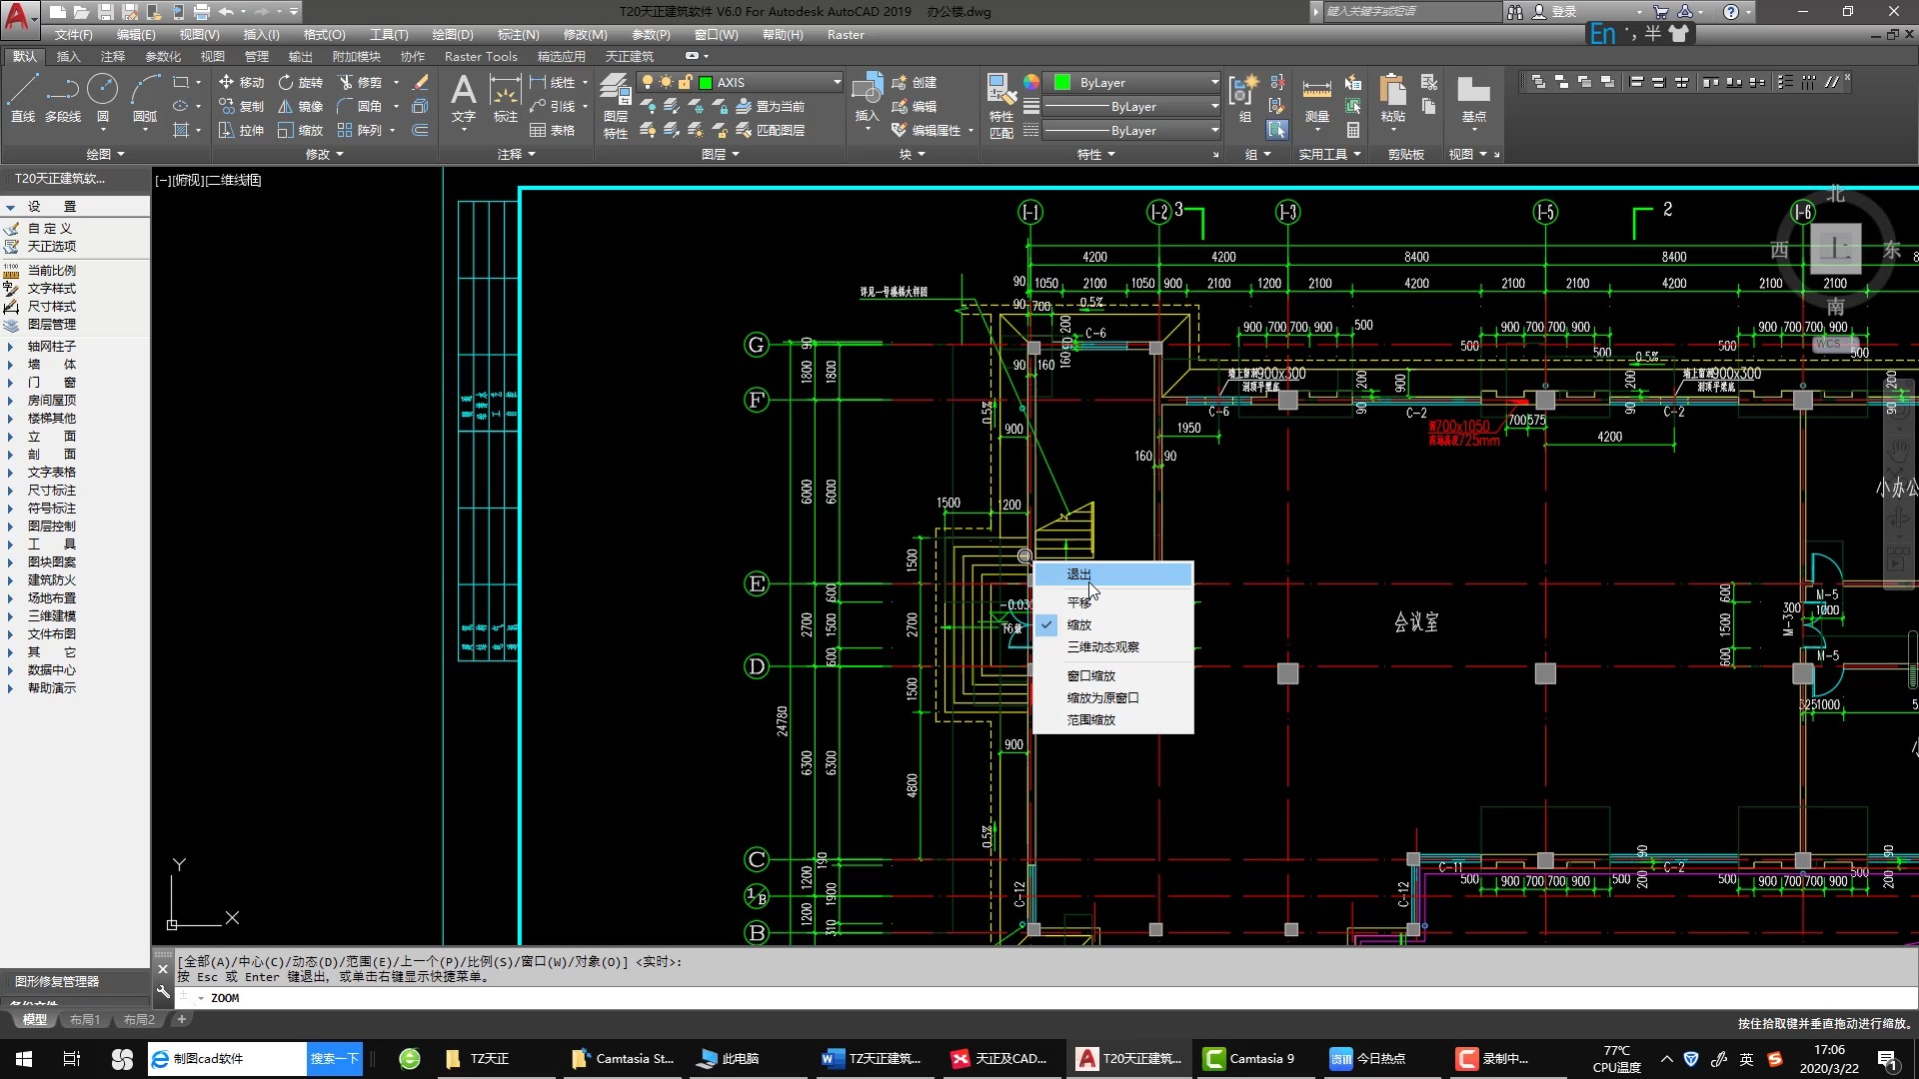Click the 布局1 layout tab
The height and width of the screenshot is (1079, 1919).
[85, 1020]
